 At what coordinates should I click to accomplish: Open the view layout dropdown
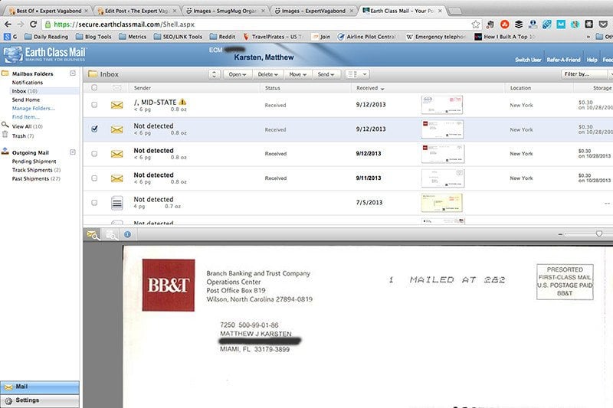[x=357, y=74]
